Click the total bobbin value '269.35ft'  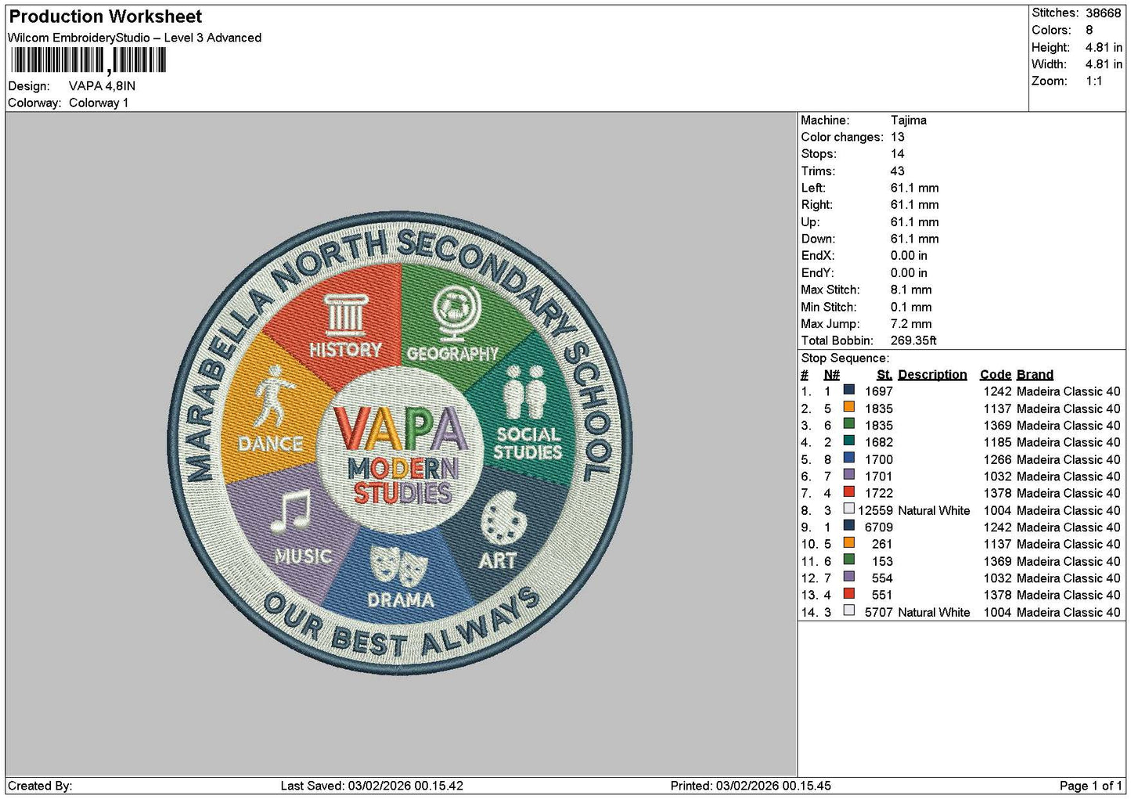[913, 341]
